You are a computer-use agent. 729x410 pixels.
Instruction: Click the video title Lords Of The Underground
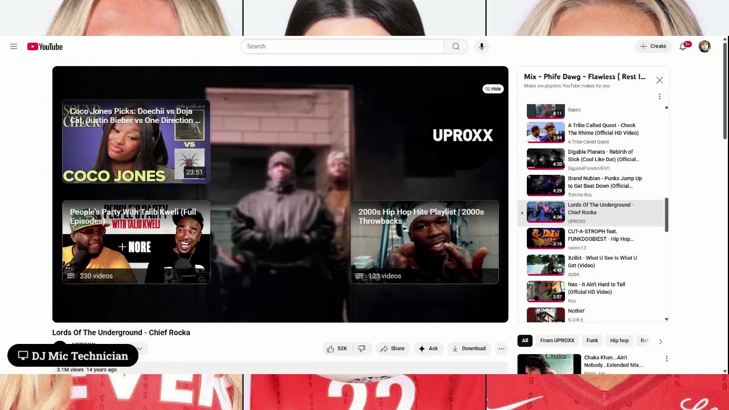pyautogui.click(x=121, y=333)
